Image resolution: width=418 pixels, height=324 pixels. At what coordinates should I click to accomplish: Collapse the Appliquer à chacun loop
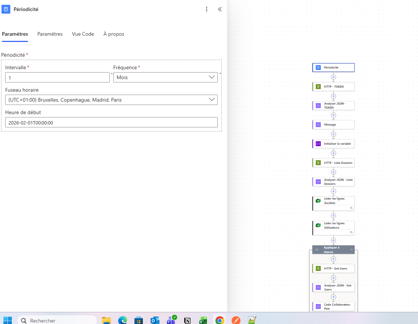352,250
